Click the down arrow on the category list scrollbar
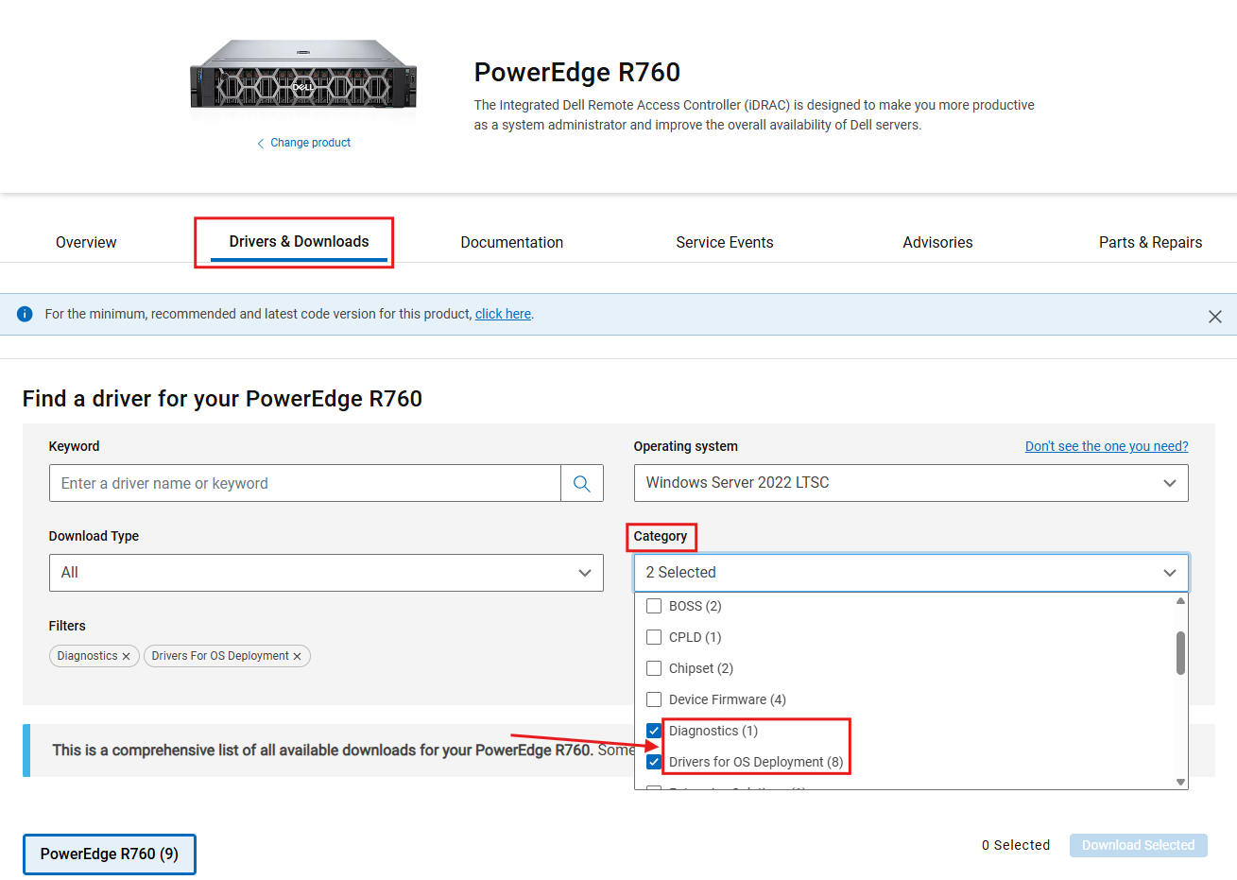 click(x=1180, y=782)
